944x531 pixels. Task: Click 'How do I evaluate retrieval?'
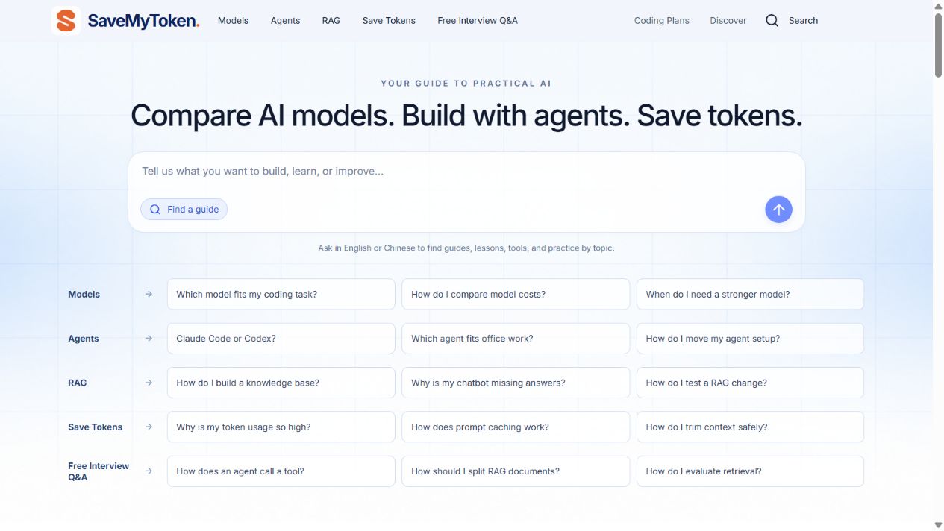(750, 471)
